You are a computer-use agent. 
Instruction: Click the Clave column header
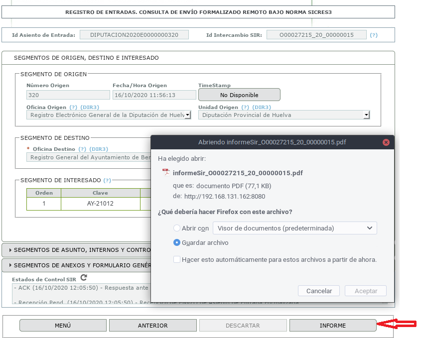(x=101, y=193)
